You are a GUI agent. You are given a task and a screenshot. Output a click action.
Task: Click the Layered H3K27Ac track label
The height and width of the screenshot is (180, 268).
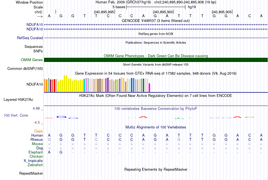(18, 100)
